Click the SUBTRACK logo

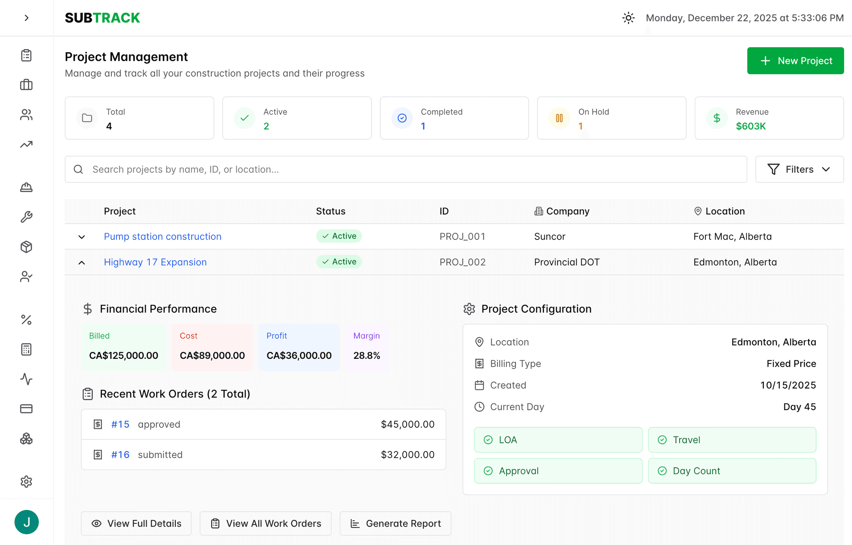coord(102,18)
